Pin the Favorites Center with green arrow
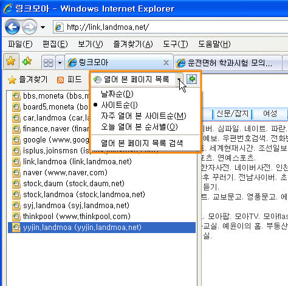The width and height of the screenshot is (288, 286). coord(191,79)
